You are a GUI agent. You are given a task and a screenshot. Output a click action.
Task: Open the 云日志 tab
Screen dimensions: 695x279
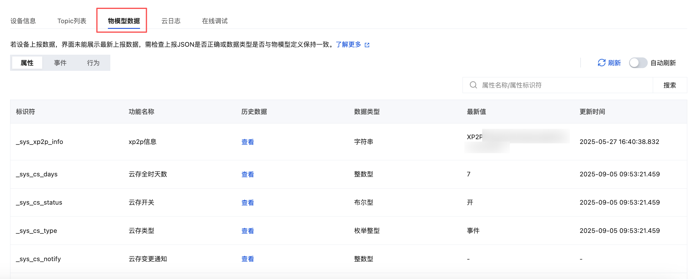click(171, 21)
